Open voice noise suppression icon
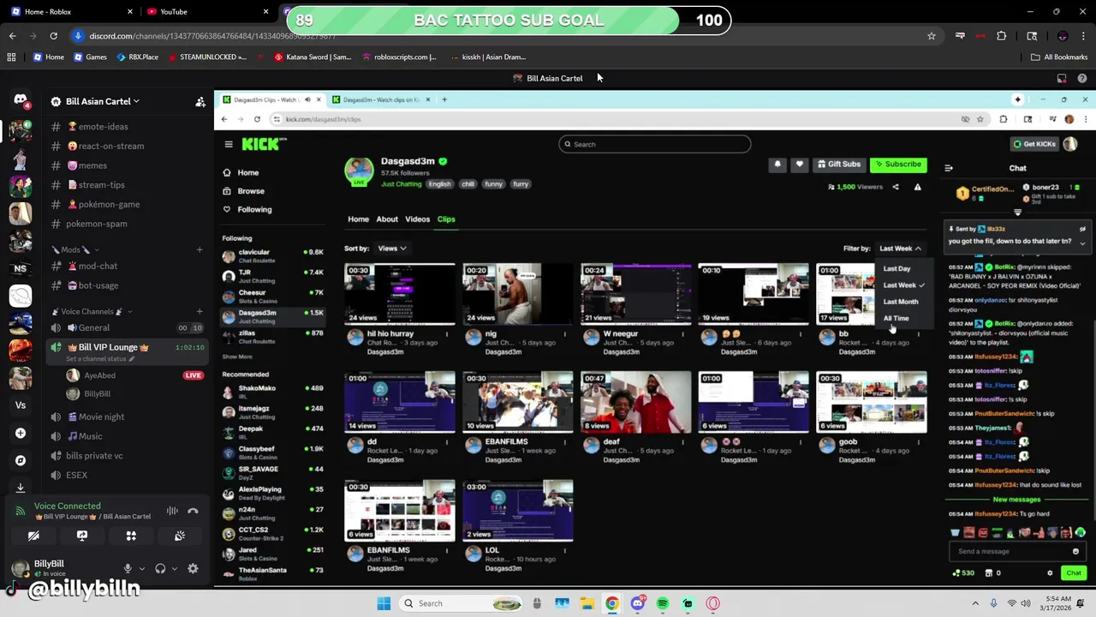Screen dimensions: 1096x617 point(172,511)
